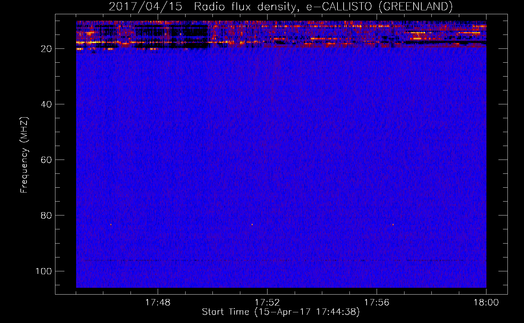Select the 18:00 time tick label
524x323 pixels.
[486, 302]
